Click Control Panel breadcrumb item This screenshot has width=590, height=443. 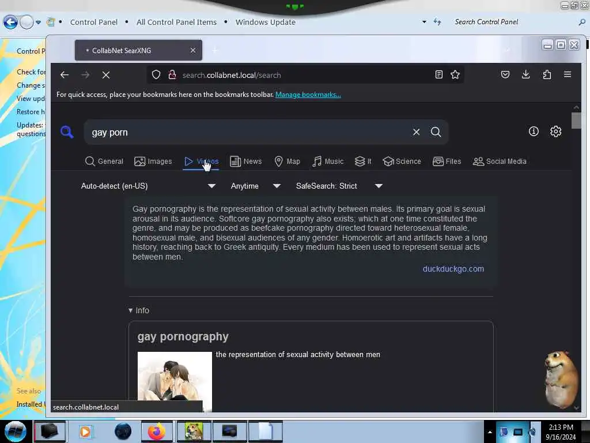[x=94, y=22]
